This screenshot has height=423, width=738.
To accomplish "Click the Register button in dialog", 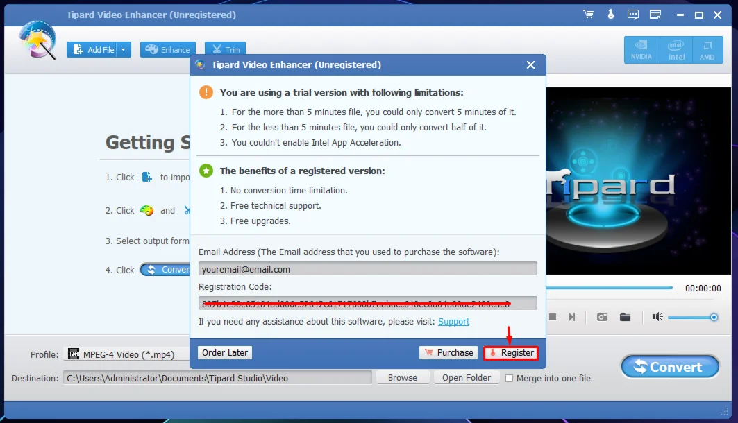I will (511, 352).
